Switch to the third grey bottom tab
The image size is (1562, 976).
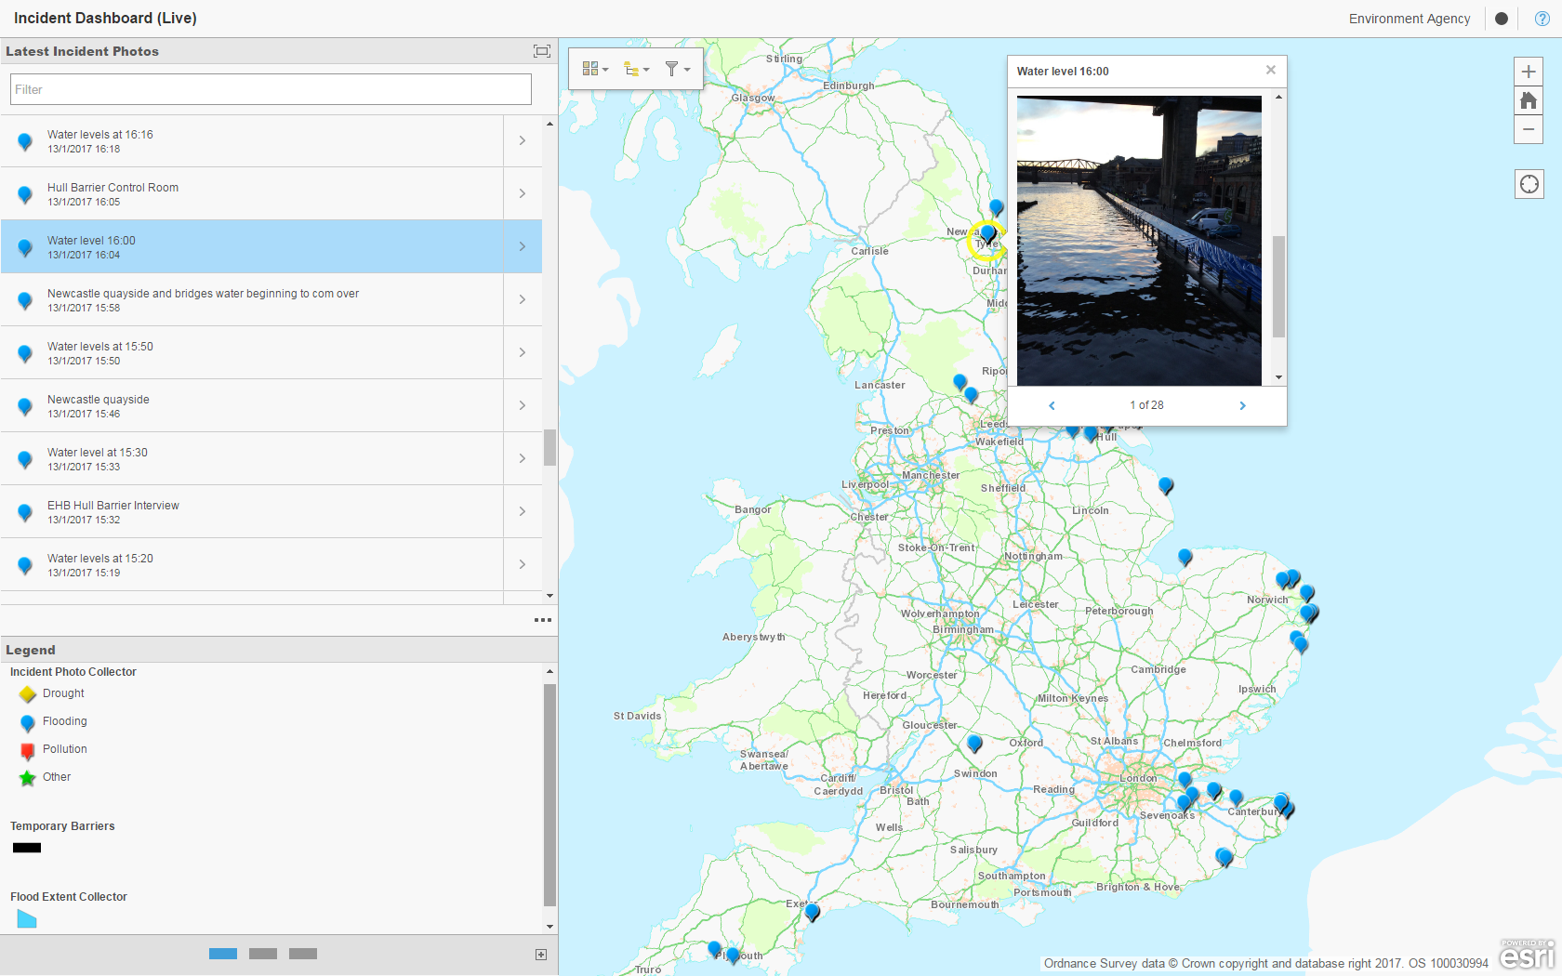(x=303, y=954)
